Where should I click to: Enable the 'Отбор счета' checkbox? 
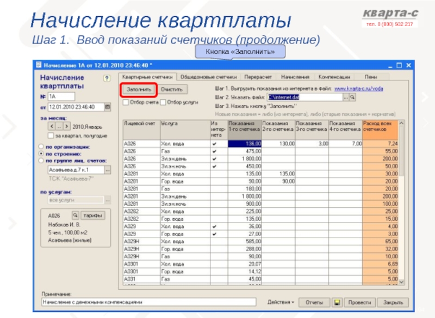click(x=126, y=102)
